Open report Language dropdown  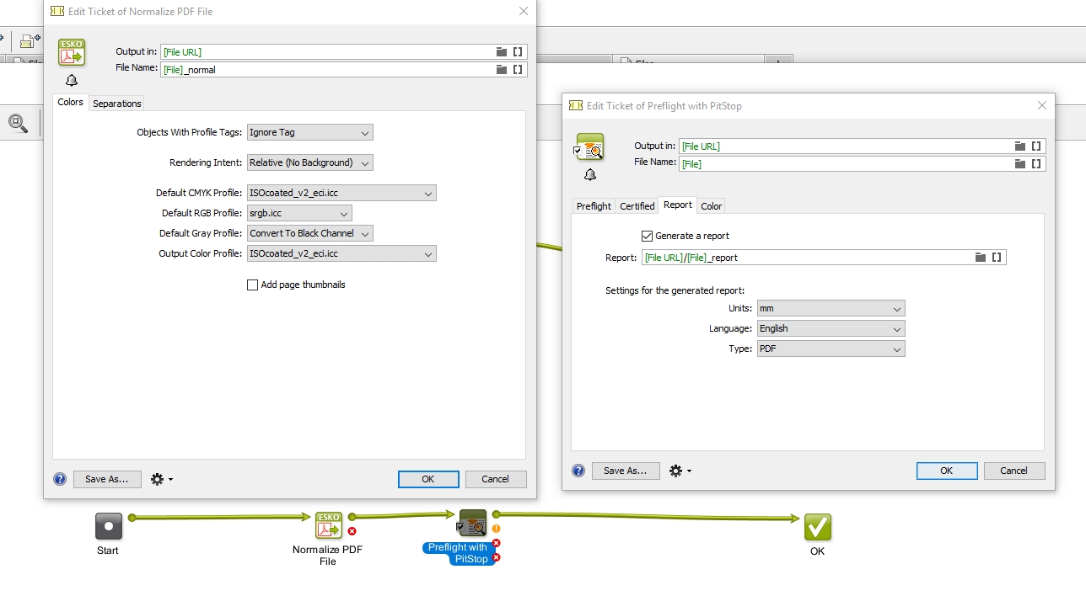point(831,329)
